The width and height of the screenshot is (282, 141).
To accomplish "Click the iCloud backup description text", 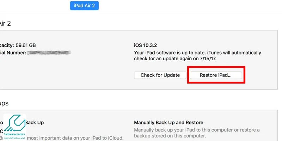I will (x=74, y=138).
